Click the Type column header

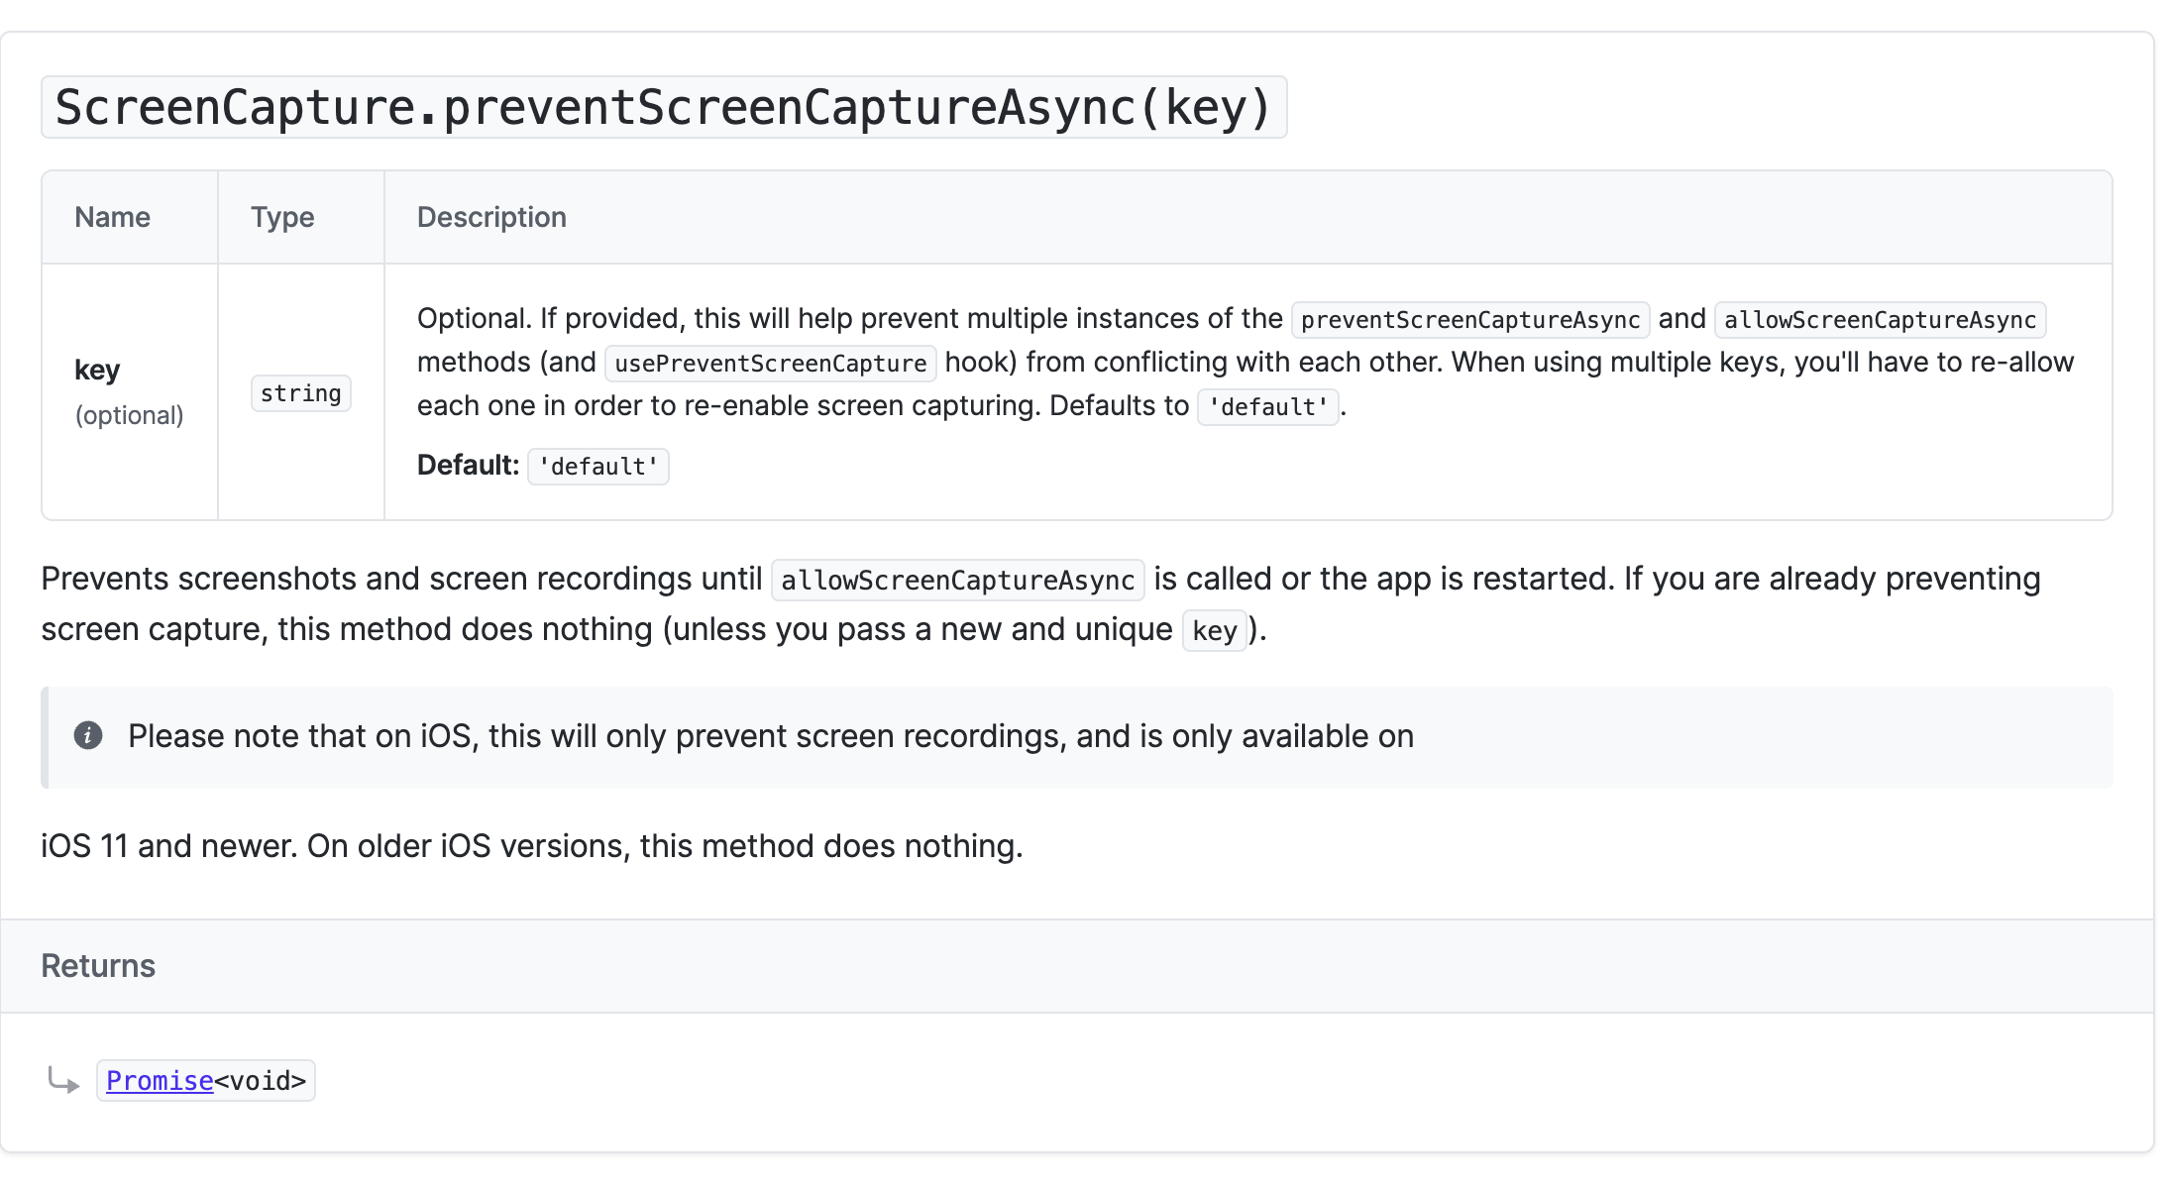coord(282,217)
